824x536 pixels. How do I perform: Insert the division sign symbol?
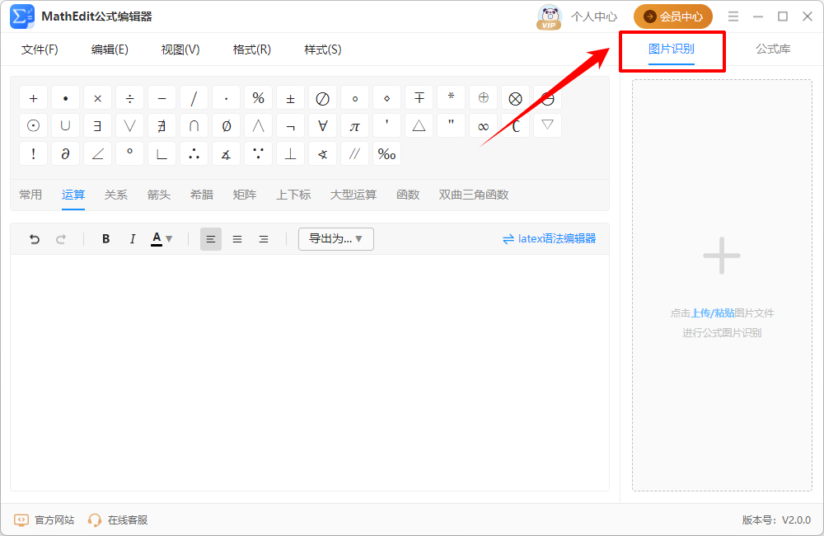[129, 98]
